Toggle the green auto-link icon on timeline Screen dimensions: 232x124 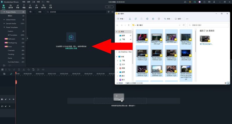(11, 74)
